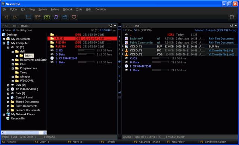Click the Temp breadcrumb in right path bar
The width and height of the screenshot is (239, 145).
(136, 26)
